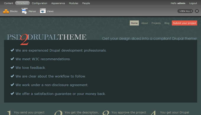Click the checkmark beside 'satisfaction guarantee'
This screenshot has width=201, height=115.
click(x=12, y=93)
